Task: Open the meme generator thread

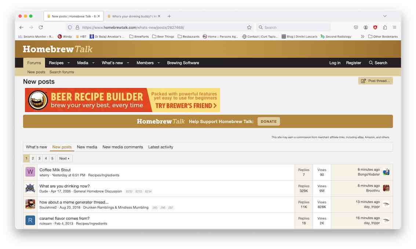Action: coord(74,202)
